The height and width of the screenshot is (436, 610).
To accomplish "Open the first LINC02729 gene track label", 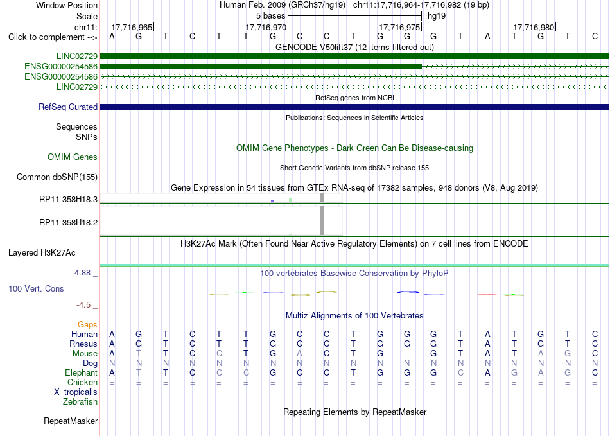I will 77,57.
